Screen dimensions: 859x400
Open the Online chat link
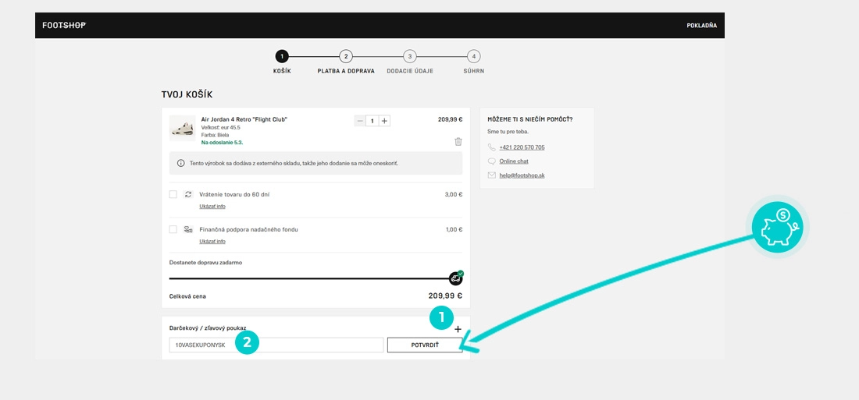click(x=514, y=161)
